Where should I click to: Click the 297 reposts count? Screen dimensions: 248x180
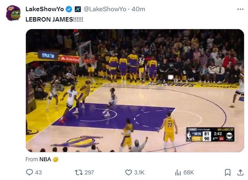click(x=89, y=172)
